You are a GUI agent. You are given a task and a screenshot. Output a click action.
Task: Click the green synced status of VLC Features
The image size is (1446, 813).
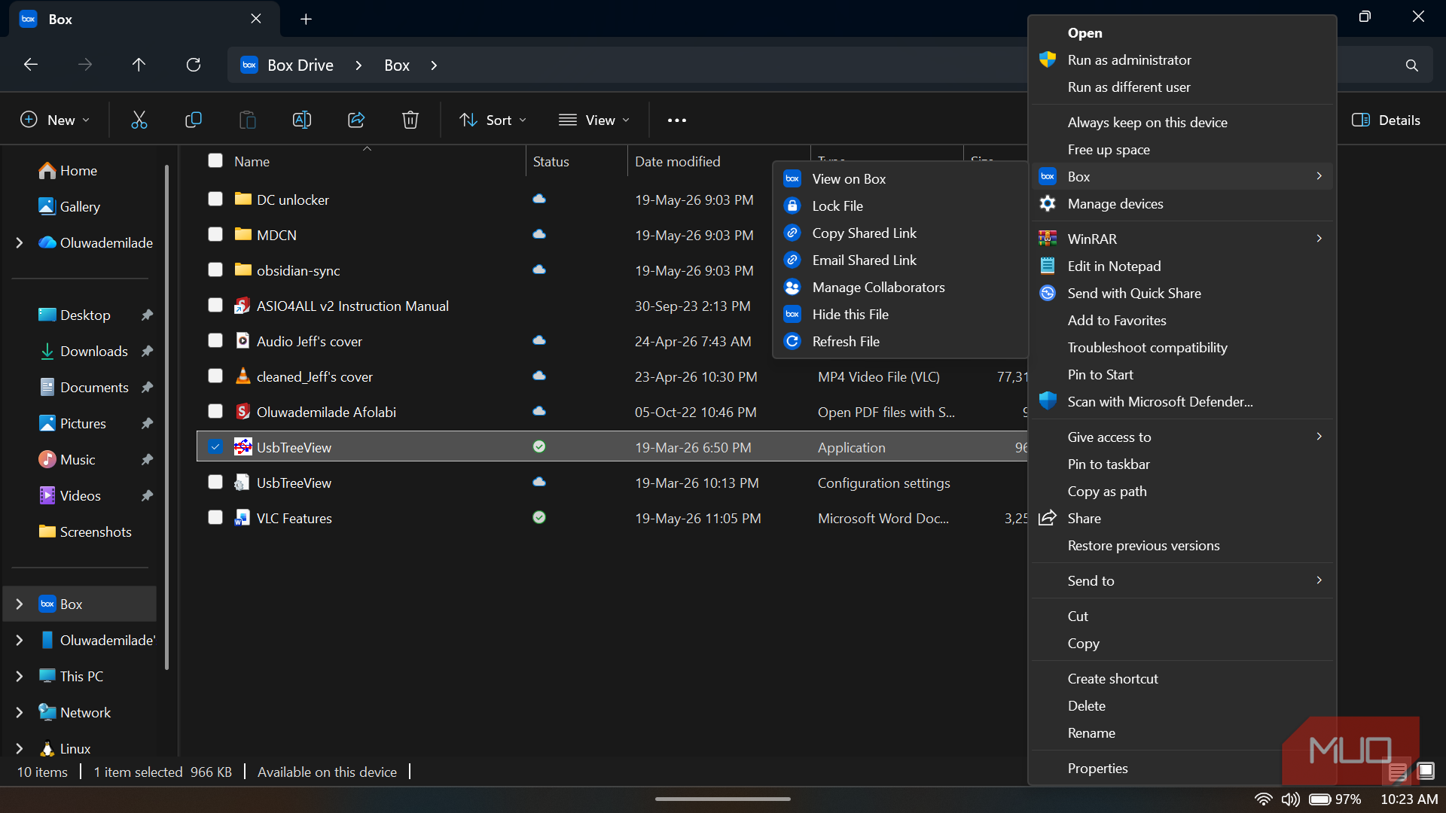click(539, 518)
